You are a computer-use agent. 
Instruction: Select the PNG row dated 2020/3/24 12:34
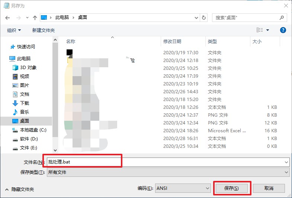tap(171, 123)
